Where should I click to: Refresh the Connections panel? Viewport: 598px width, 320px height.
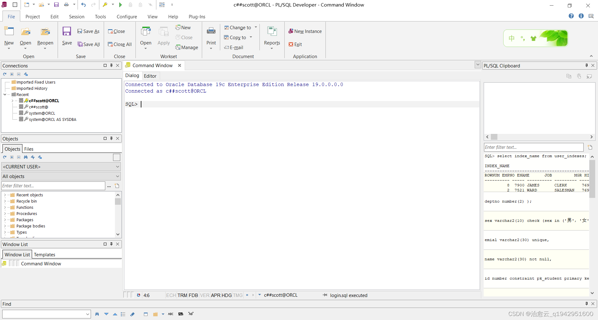[x=5, y=74]
